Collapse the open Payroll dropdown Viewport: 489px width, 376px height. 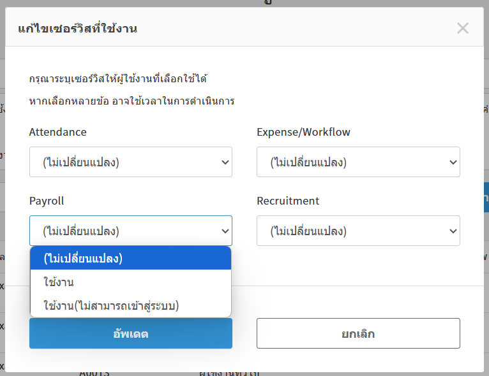click(x=130, y=231)
